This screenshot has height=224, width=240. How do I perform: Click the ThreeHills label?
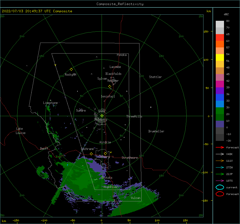[134, 116]
